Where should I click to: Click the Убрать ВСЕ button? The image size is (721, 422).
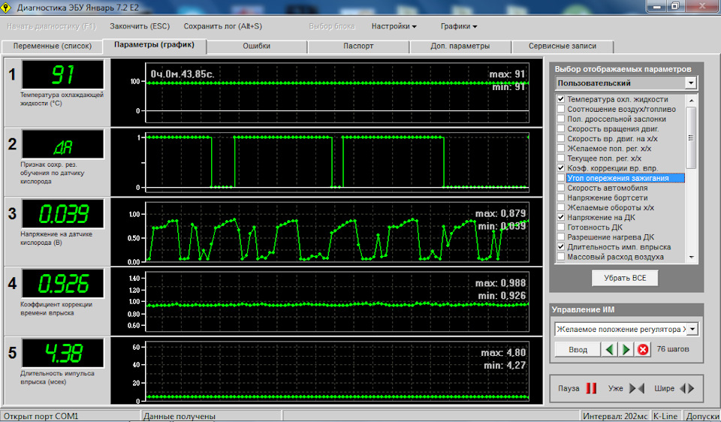[625, 278]
